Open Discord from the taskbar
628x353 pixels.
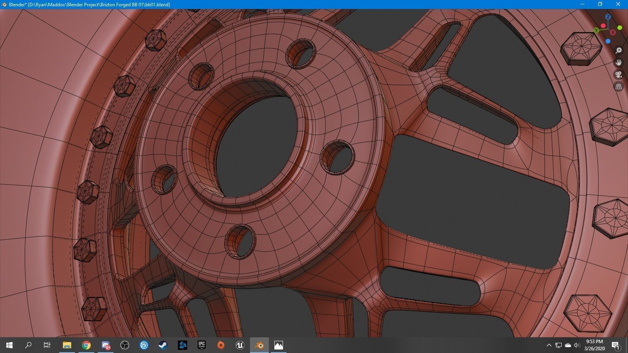[106, 345]
